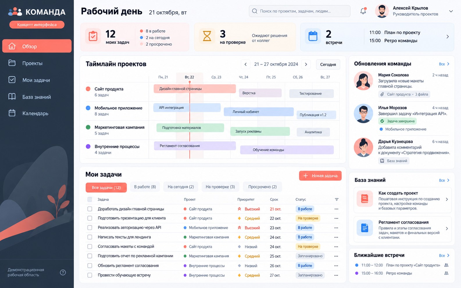Select the Просрочено (2) tab
Viewport: 461px width, 288px height.
262,187
